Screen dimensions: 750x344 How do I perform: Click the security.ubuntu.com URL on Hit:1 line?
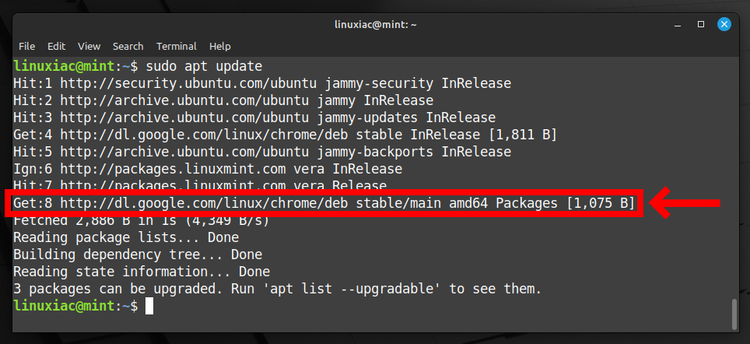pos(188,84)
